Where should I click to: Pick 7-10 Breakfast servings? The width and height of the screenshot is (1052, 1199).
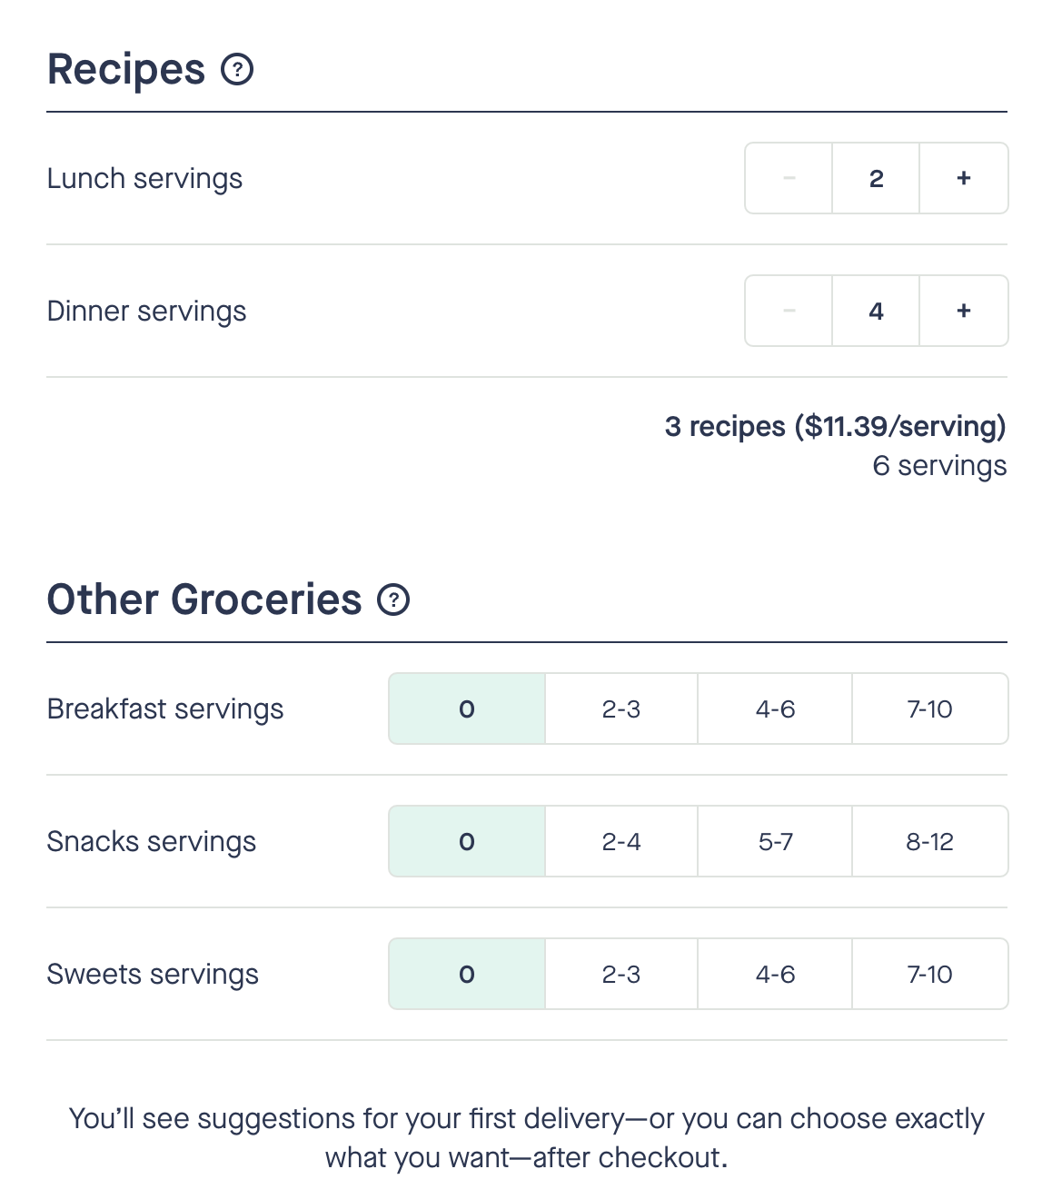929,709
